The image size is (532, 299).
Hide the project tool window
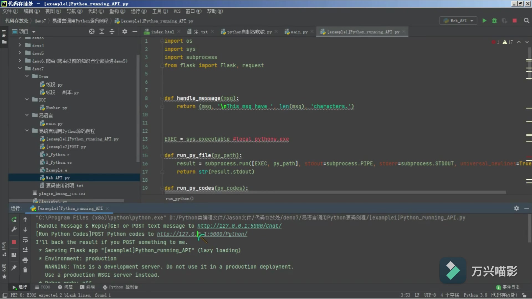click(135, 32)
